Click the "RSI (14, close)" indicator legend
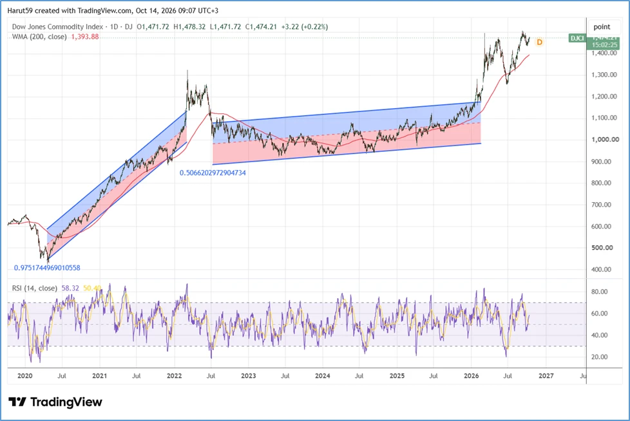 (x=35, y=288)
